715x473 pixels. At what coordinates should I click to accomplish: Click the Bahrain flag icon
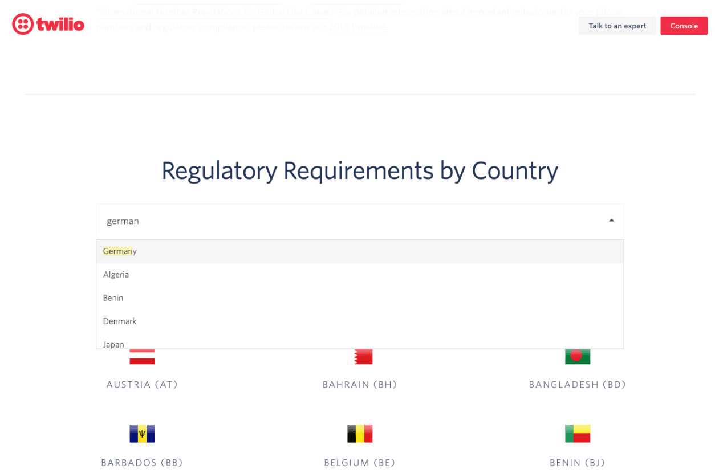click(x=360, y=356)
